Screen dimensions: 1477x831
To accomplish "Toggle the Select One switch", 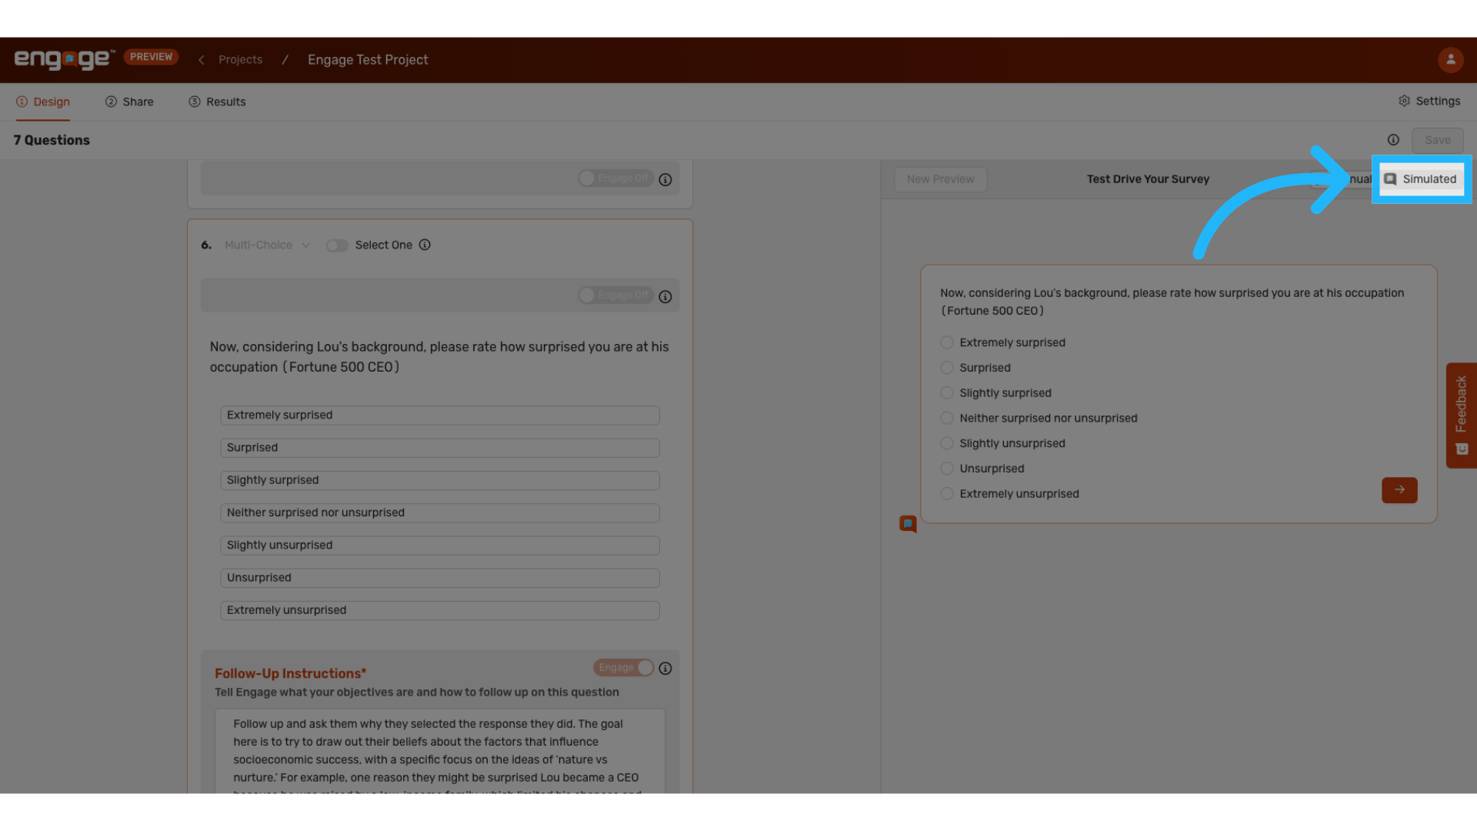I will point(337,245).
